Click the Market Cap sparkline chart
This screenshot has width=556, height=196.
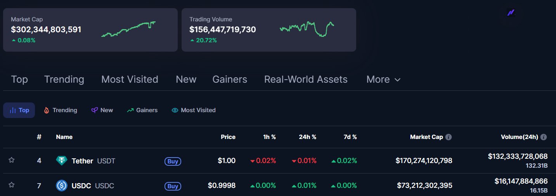click(128, 29)
